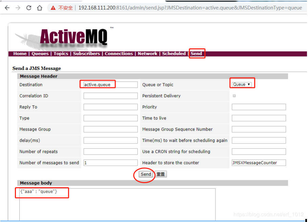Open the Topics menu item
Screen dimensions: 308x222
point(61,53)
